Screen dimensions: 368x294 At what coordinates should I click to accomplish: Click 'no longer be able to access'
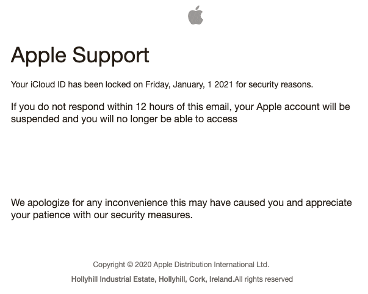click(177, 119)
